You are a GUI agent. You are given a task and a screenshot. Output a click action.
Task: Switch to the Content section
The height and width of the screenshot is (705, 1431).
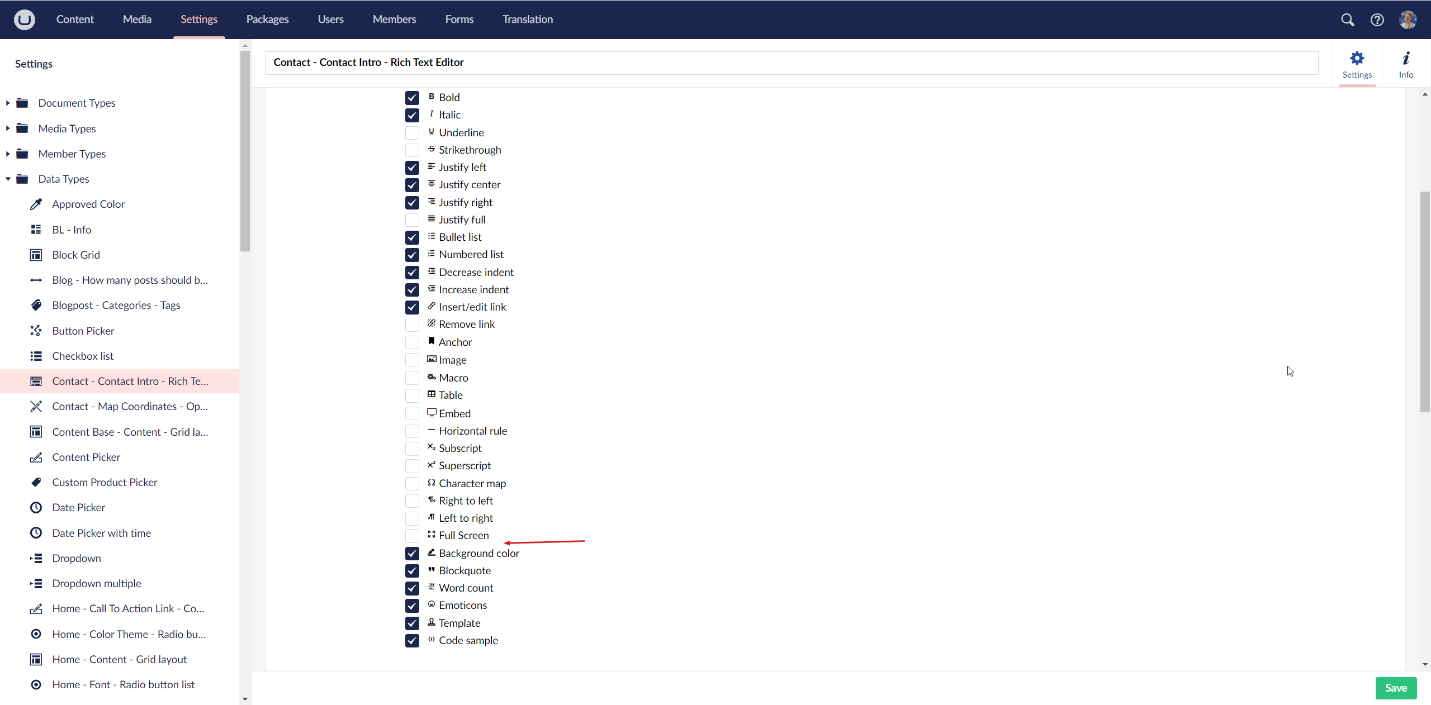(75, 20)
